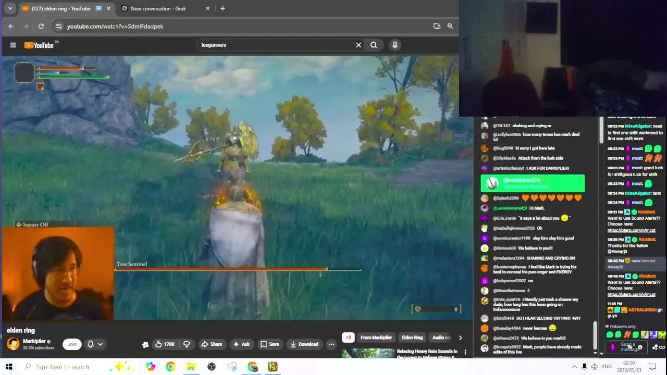
Task: Select the From Markiplier chip
Action: point(376,337)
